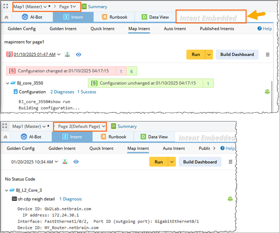The image size is (280, 233).
Task: Collapse the BJ_L2_Core_3 device row
Action: [6, 190]
